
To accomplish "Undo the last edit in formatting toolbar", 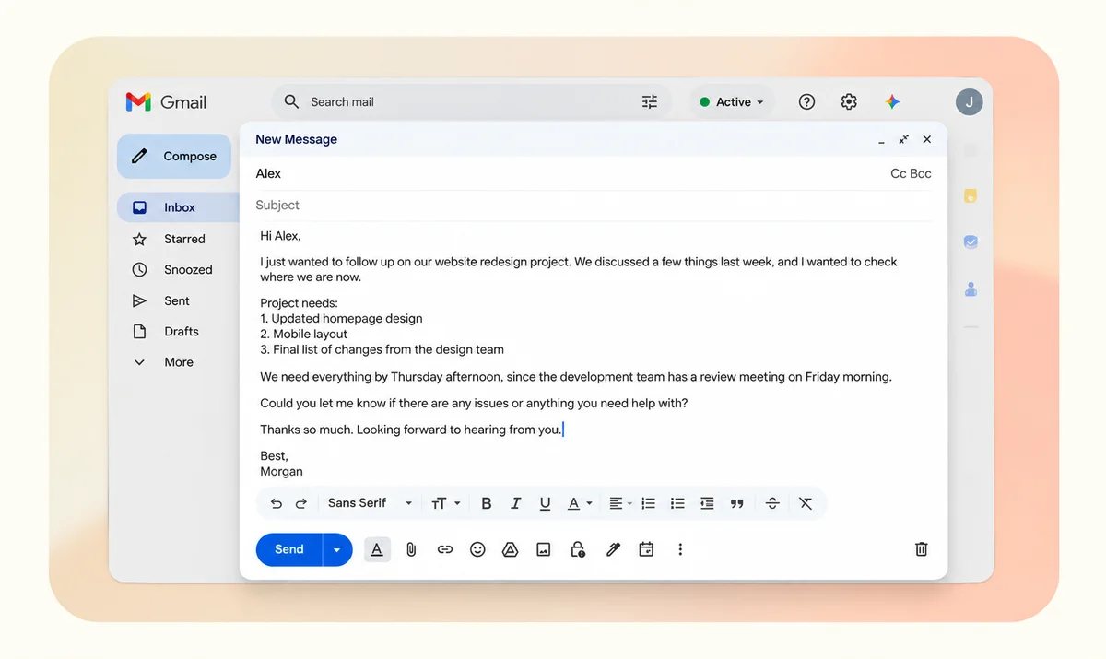I will tap(276, 503).
